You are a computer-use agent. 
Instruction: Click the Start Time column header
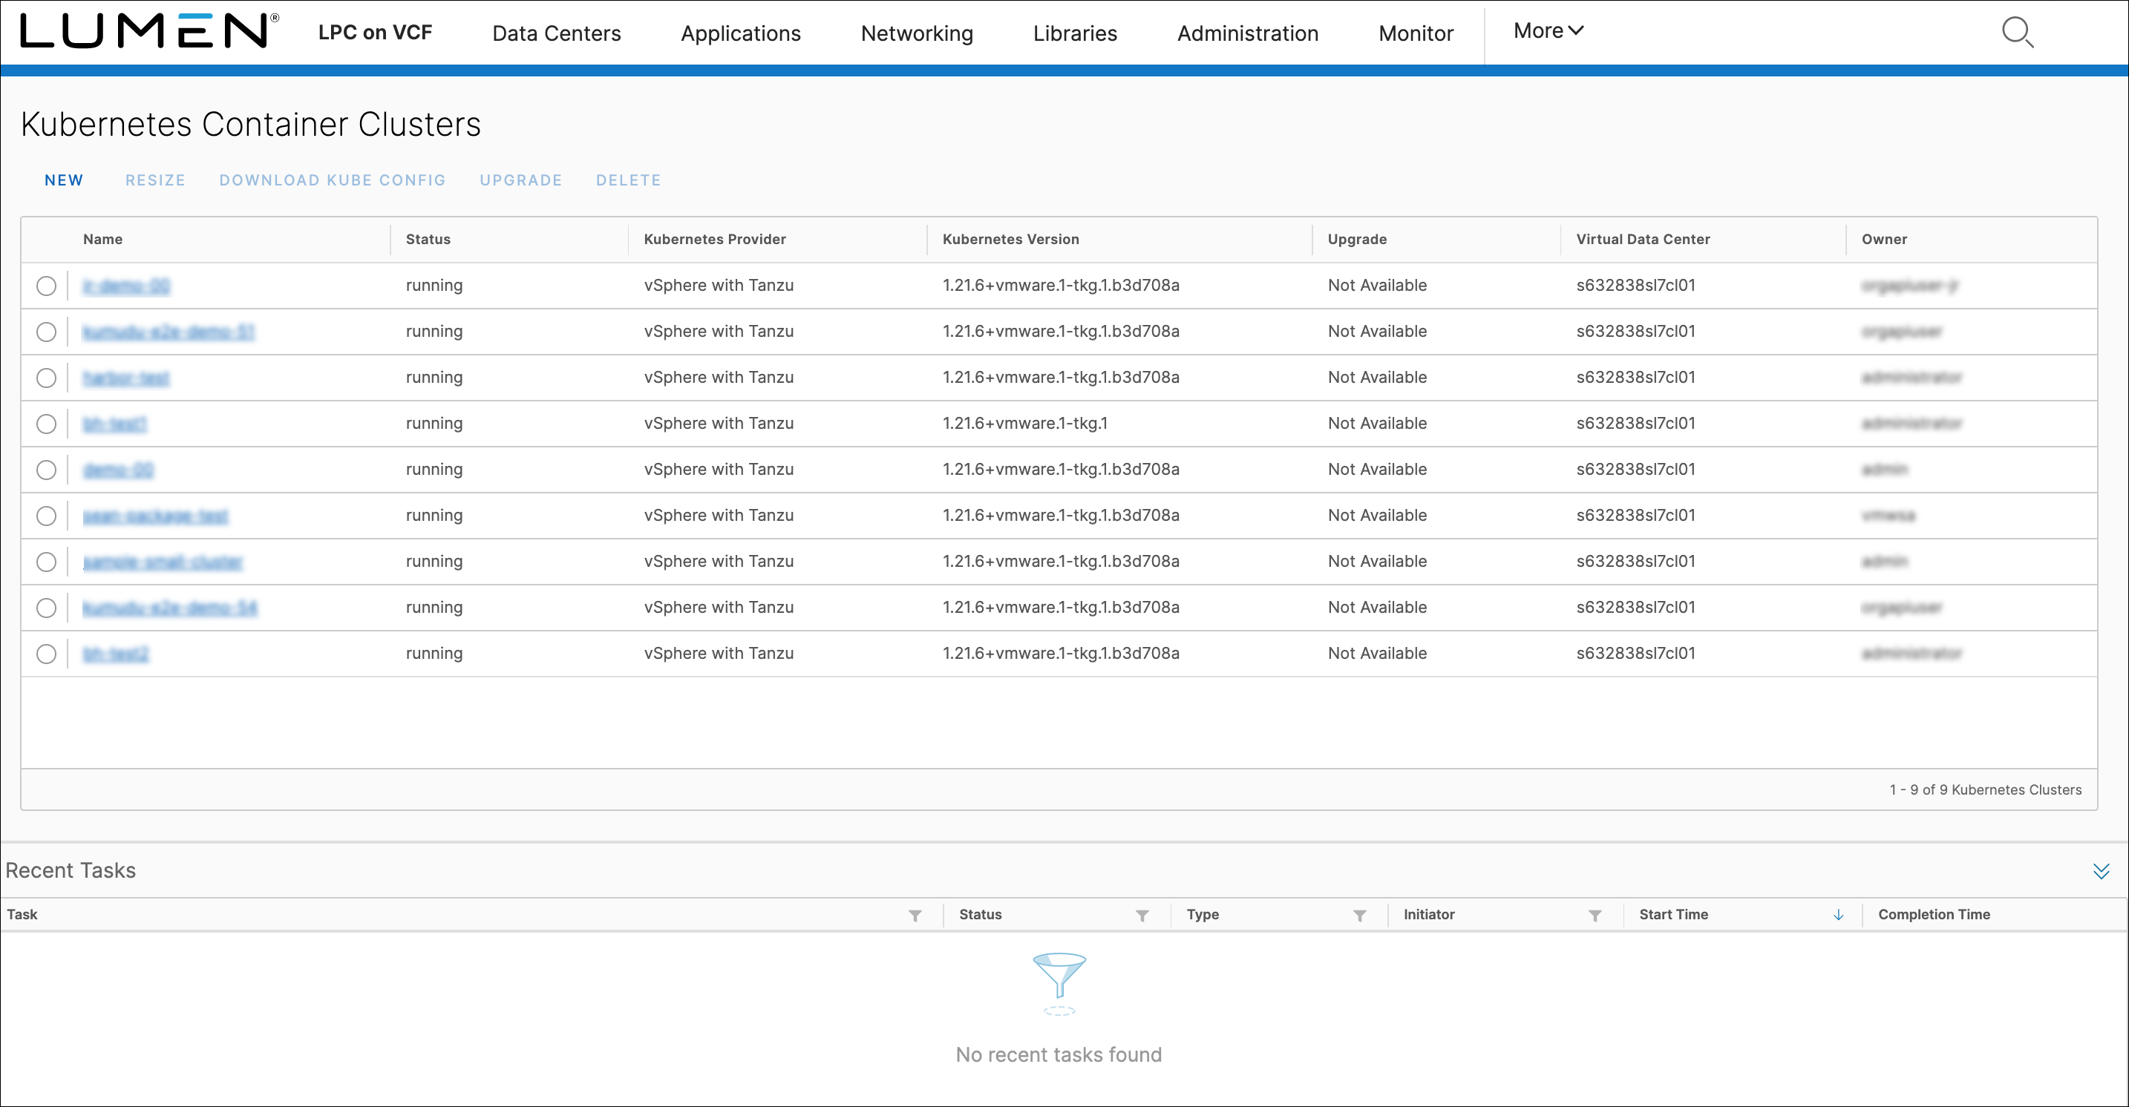[x=1674, y=915]
